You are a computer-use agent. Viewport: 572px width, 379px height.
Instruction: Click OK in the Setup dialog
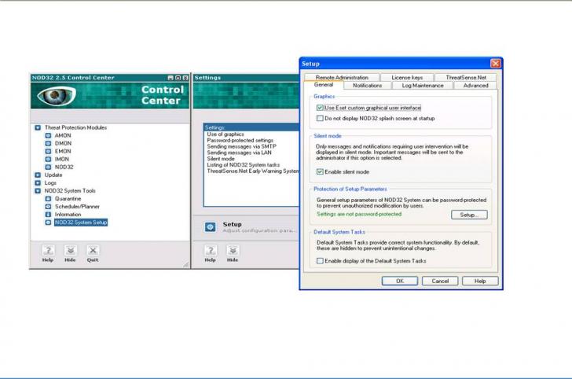point(400,281)
